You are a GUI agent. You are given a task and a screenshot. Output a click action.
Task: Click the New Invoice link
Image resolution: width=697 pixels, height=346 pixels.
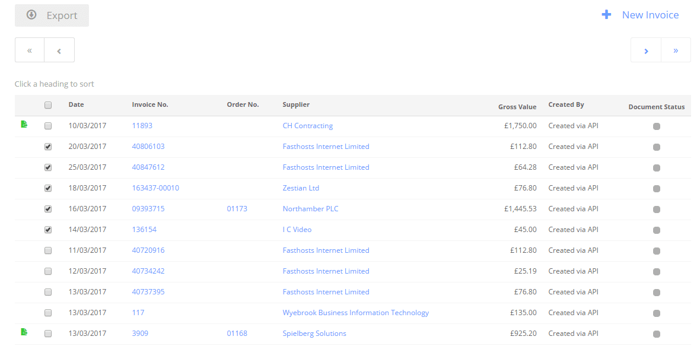point(650,15)
